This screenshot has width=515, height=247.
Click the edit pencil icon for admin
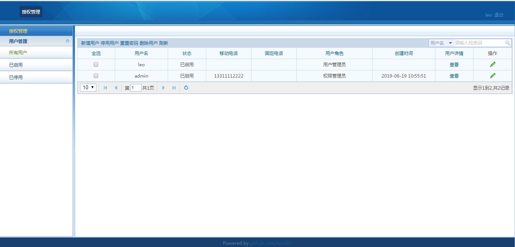coord(492,76)
